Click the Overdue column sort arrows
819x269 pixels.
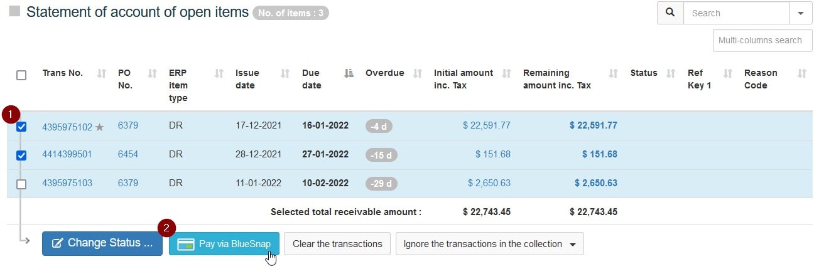click(x=418, y=73)
